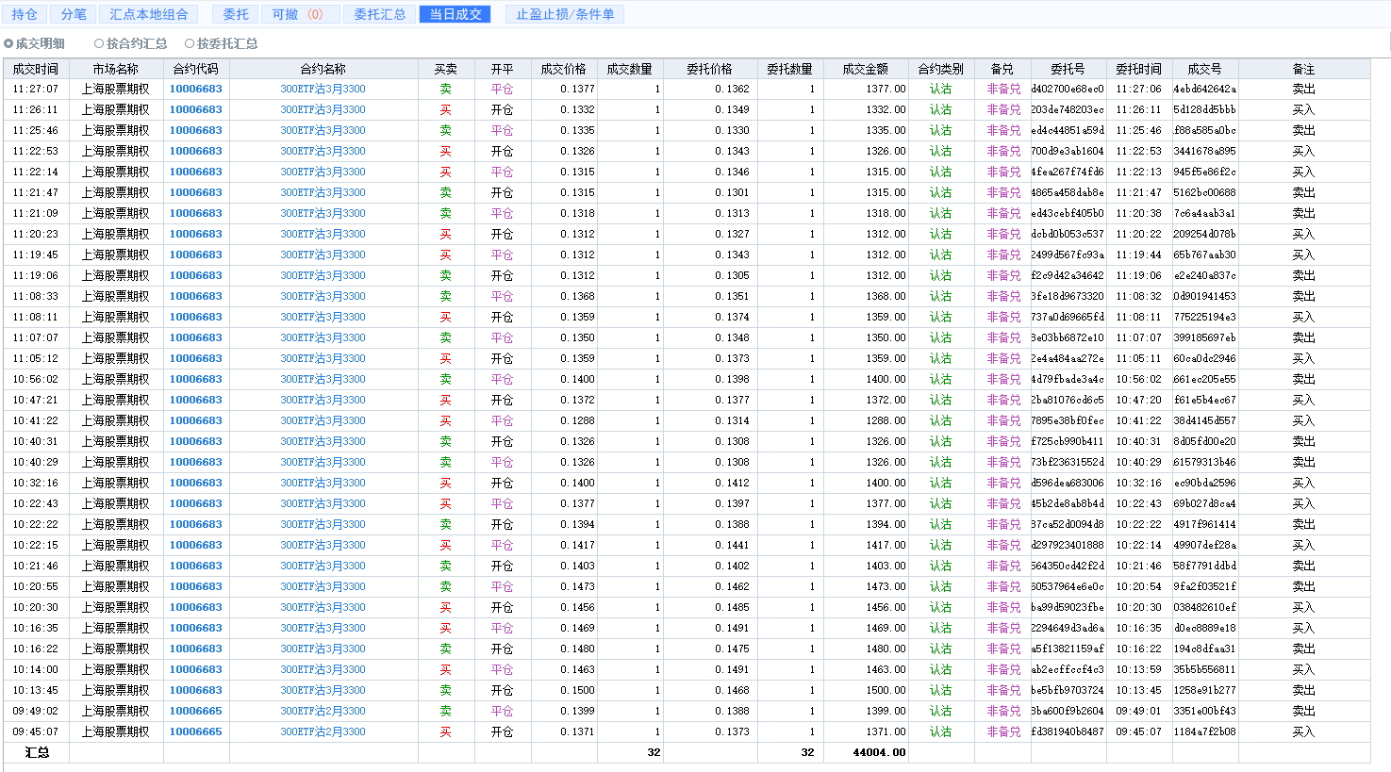
Task: Click the 备兑 column header
Action: [1002, 69]
